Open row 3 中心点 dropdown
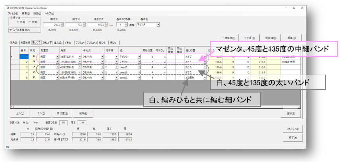This screenshot has width=344, height=162. click(102, 67)
